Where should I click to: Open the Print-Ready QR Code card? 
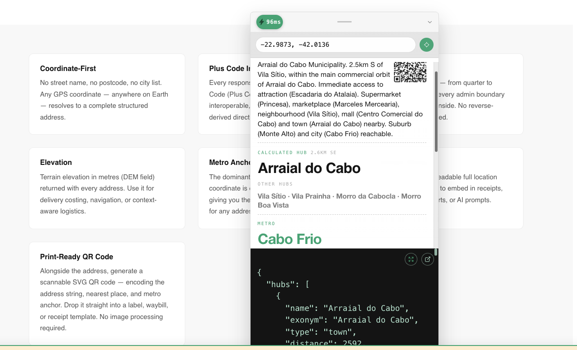(x=107, y=293)
